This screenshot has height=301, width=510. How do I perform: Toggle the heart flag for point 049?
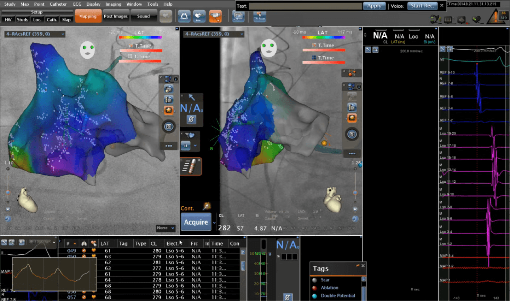click(x=94, y=250)
